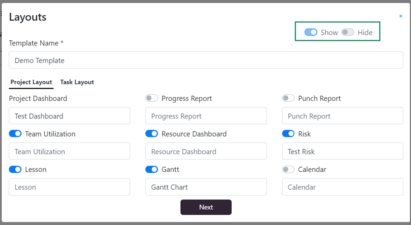Disable the Team Utilization toggle

(x=15, y=134)
